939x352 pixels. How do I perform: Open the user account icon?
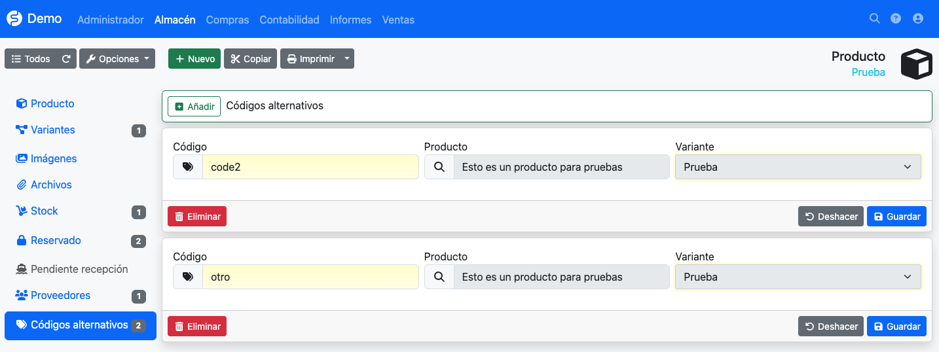918,19
